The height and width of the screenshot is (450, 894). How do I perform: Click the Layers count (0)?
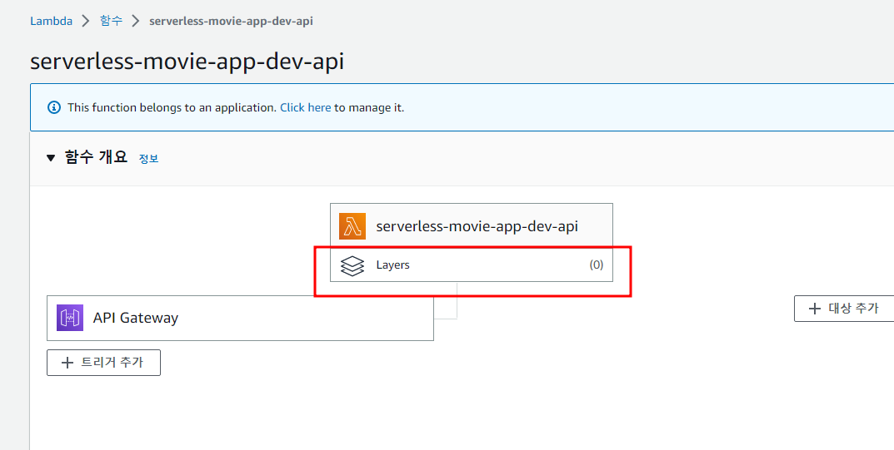pos(597,265)
